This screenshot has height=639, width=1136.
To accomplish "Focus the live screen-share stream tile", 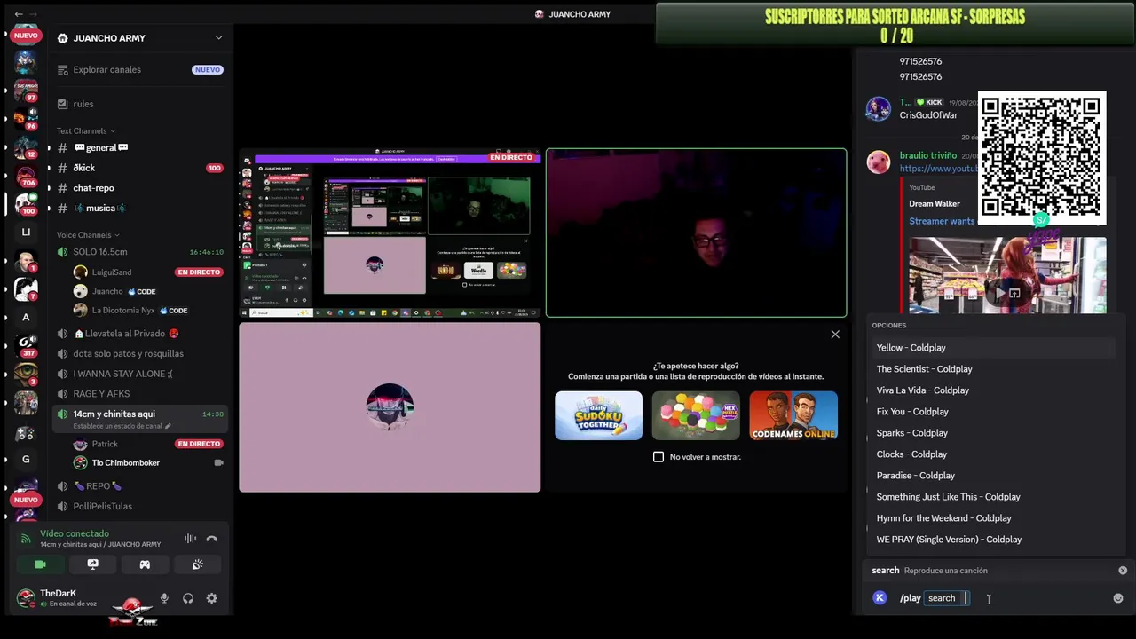I will point(390,233).
